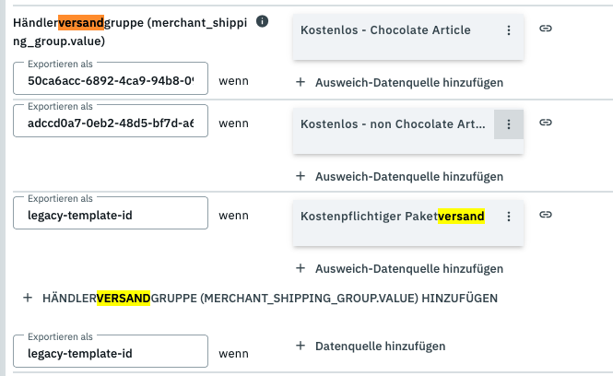613x376 pixels.
Task: Select the Kostenpflichtiger Paketversand data source
Action: [x=392, y=217]
